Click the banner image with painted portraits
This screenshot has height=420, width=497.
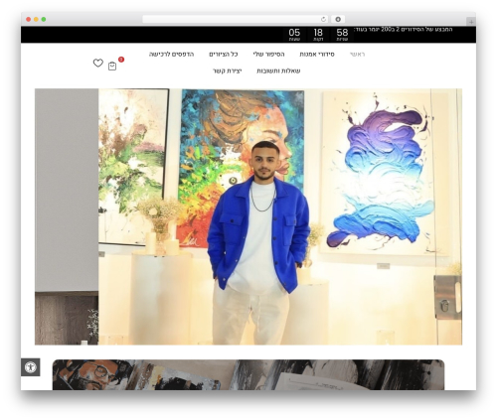tap(248, 374)
